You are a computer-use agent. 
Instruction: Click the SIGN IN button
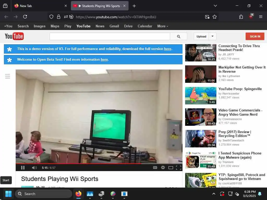coord(255,36)
